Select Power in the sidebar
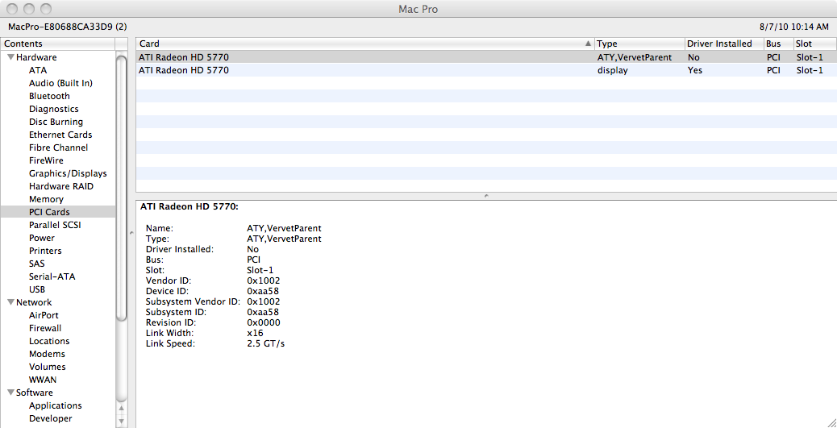This screenshot has height=428, width=837. (x=42, y=238)
